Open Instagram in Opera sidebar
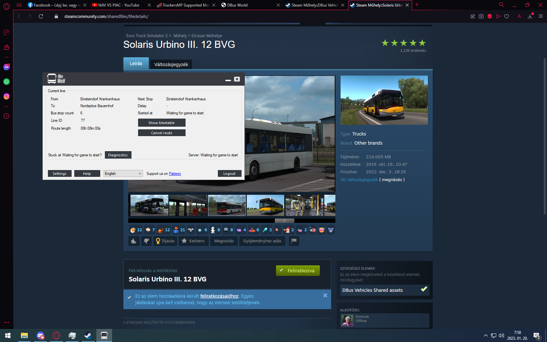547x342 pixels. (x=7, y=96)
